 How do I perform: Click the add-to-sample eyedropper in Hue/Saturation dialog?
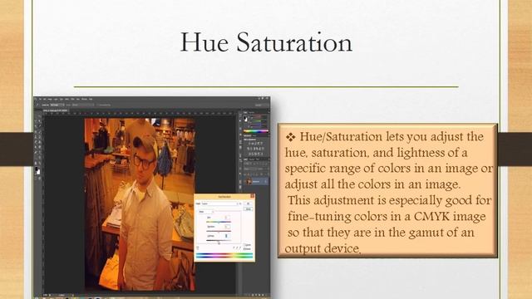(237, 248)
